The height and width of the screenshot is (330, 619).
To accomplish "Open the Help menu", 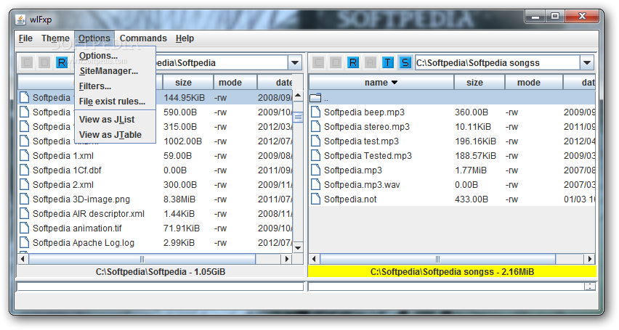I will pos(185,38).
